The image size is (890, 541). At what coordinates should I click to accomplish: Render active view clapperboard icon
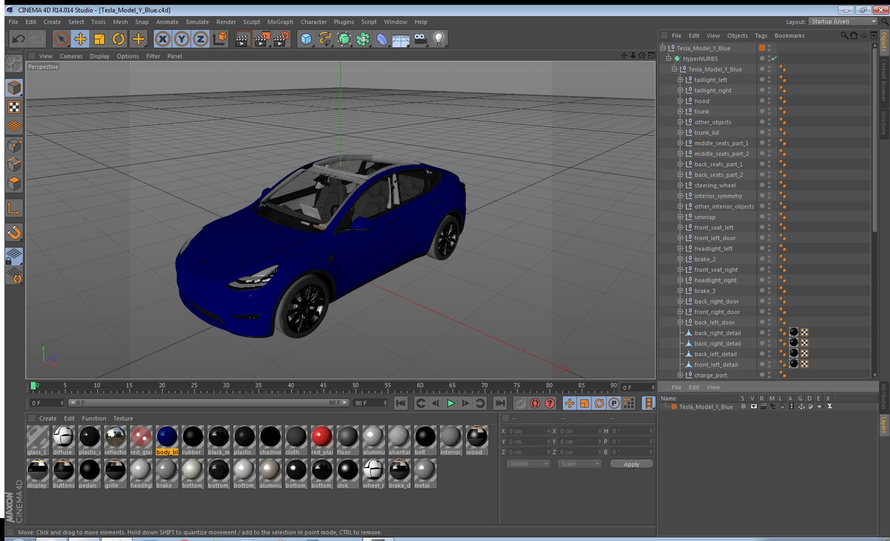point(242,39)
